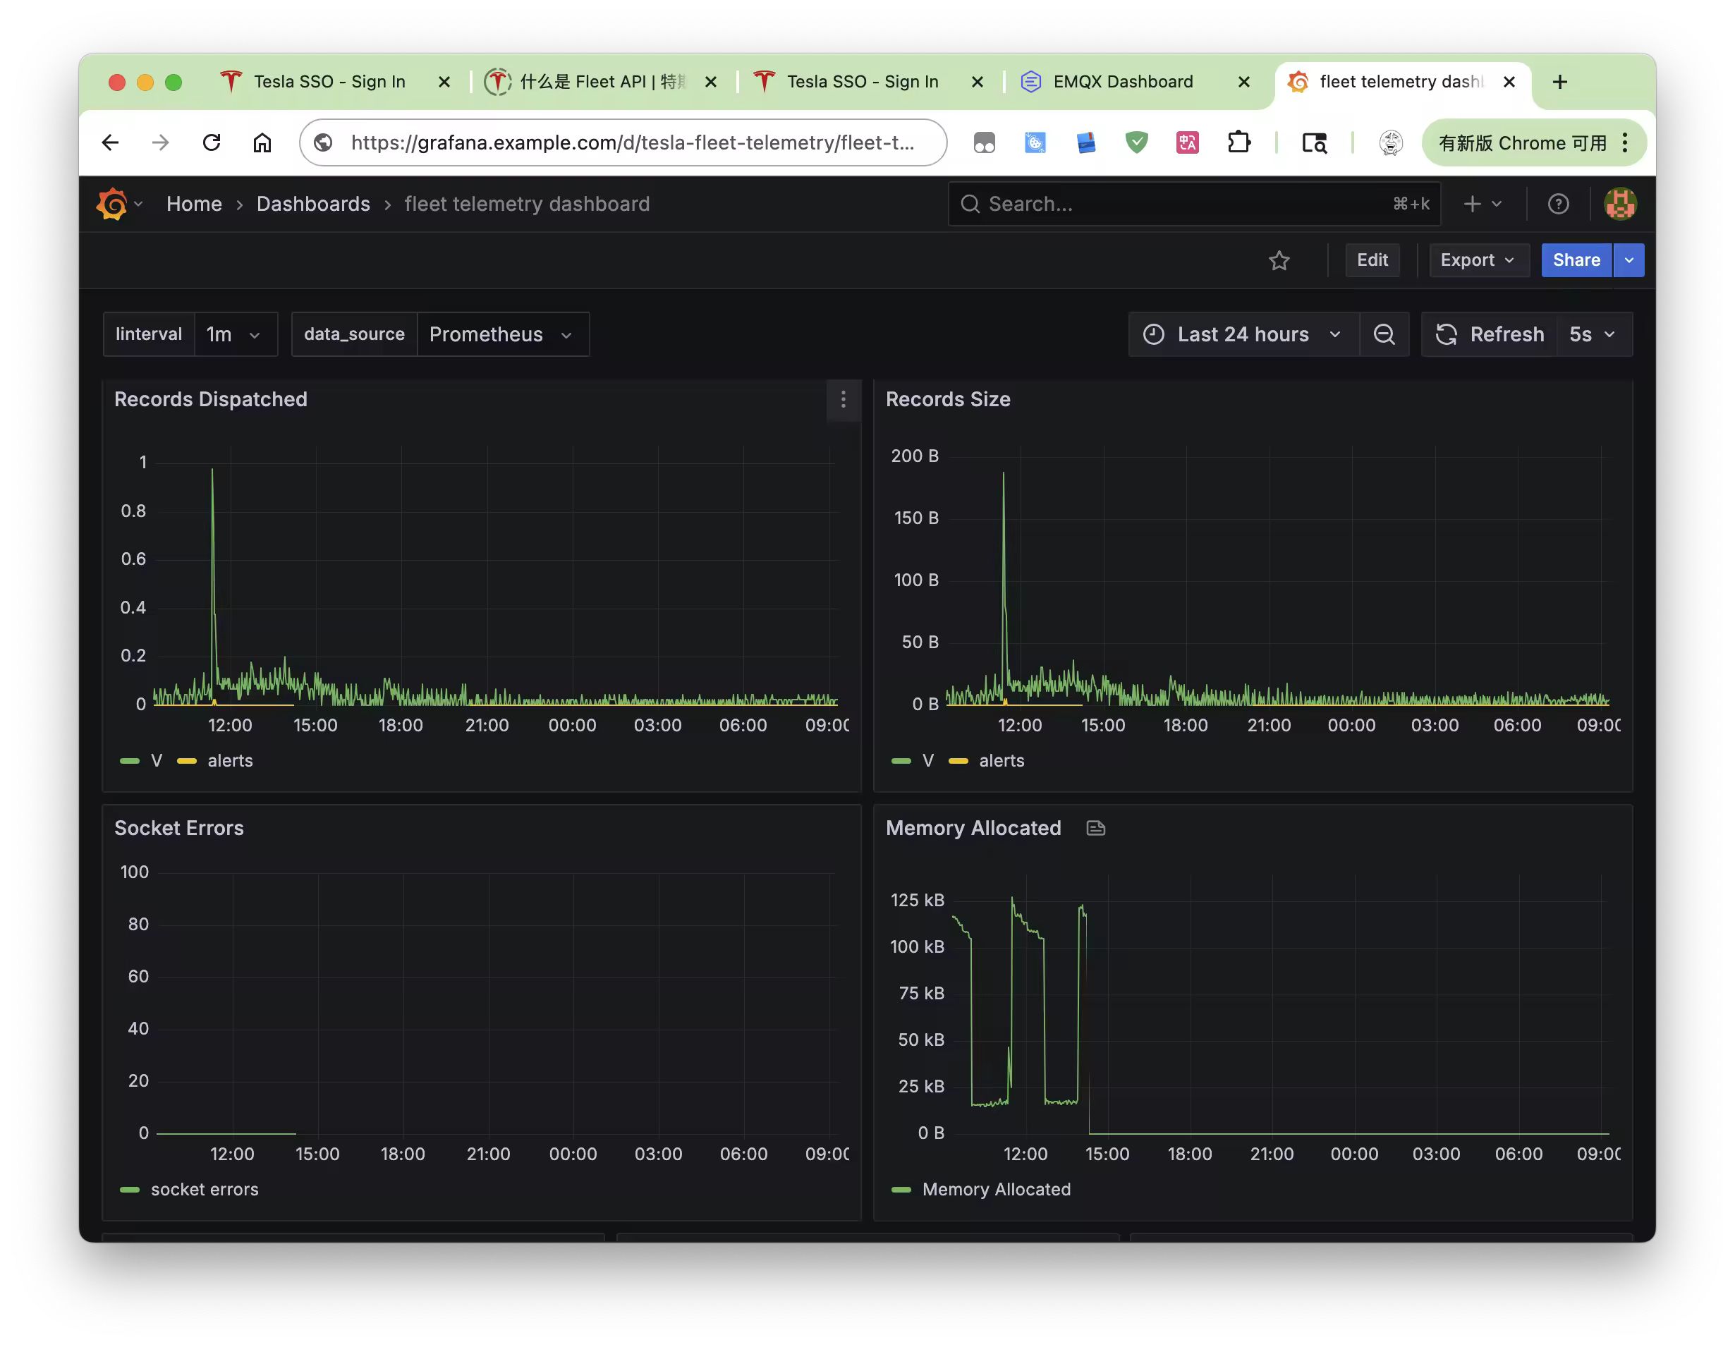The height and width of the screenshot is (1347, 1735).
Task: Click the Records Size panel title
Action: (x=948, y=399)
